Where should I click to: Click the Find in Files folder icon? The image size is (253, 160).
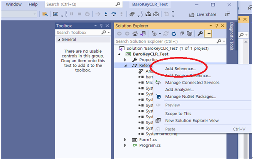pos(45,14)
